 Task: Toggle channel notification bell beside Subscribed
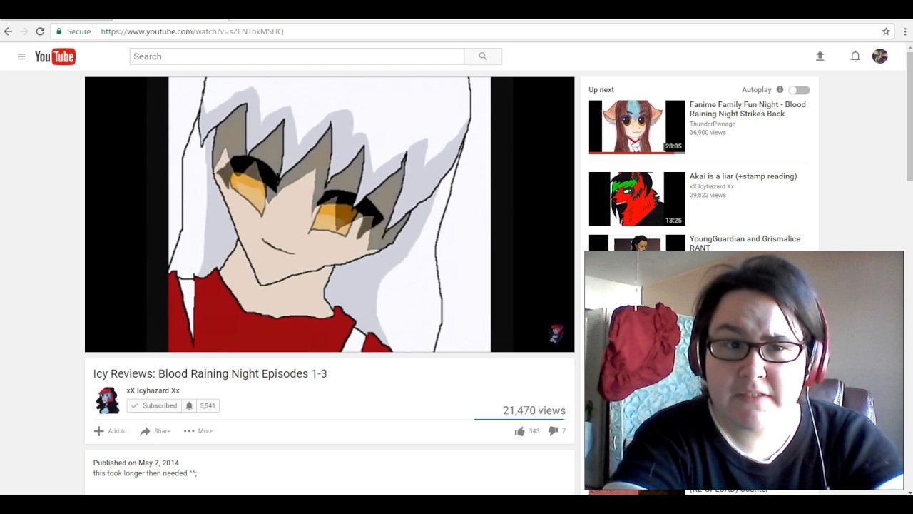tap(189, 405)
